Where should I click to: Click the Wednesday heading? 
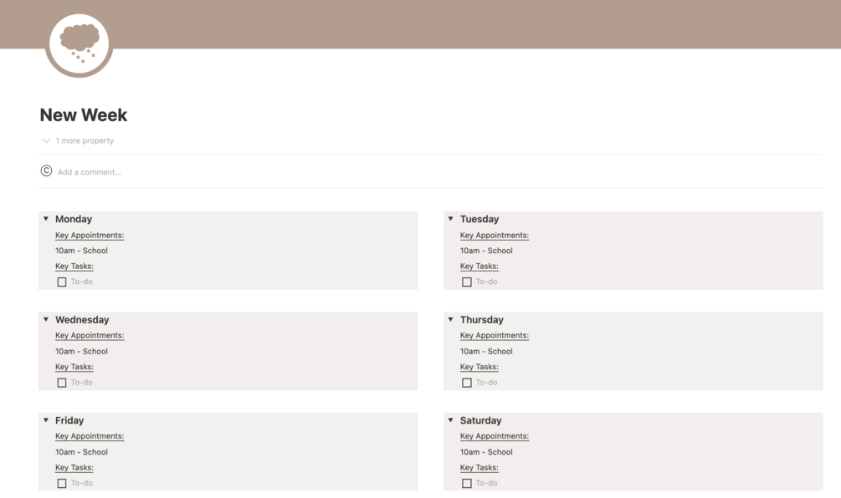pos(82,320)
